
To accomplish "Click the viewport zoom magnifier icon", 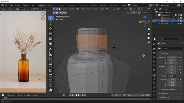I will [149, 29].
